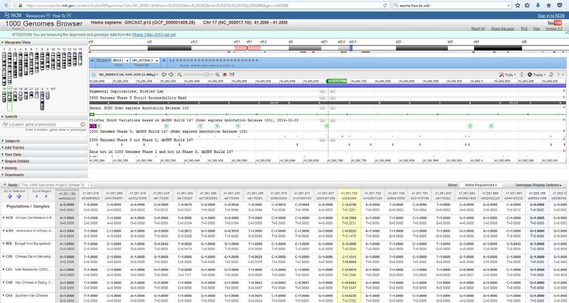Open the Resources menu in the NCBI header
Viewport: 569px width, 303px height.
click(38, 16)
